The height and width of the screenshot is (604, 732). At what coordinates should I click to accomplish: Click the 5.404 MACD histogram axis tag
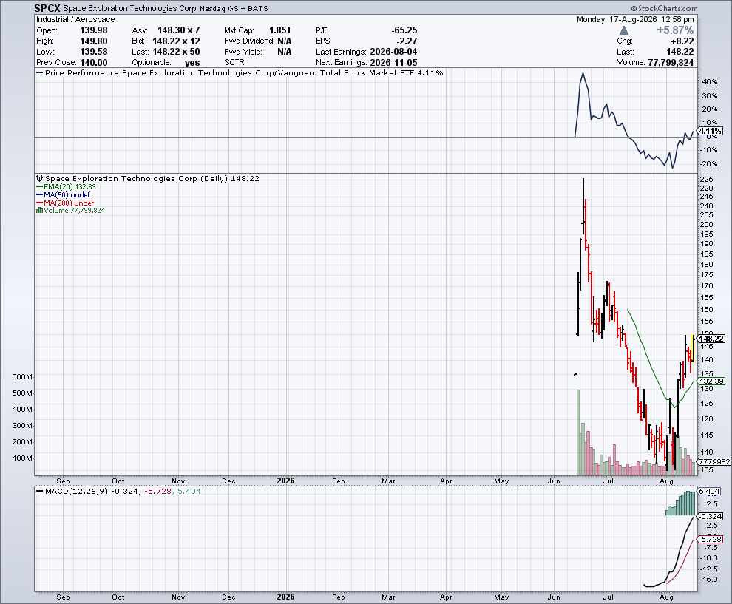709,492
